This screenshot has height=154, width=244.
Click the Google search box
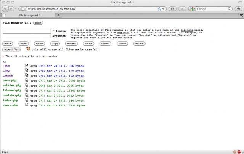point(212,9)
